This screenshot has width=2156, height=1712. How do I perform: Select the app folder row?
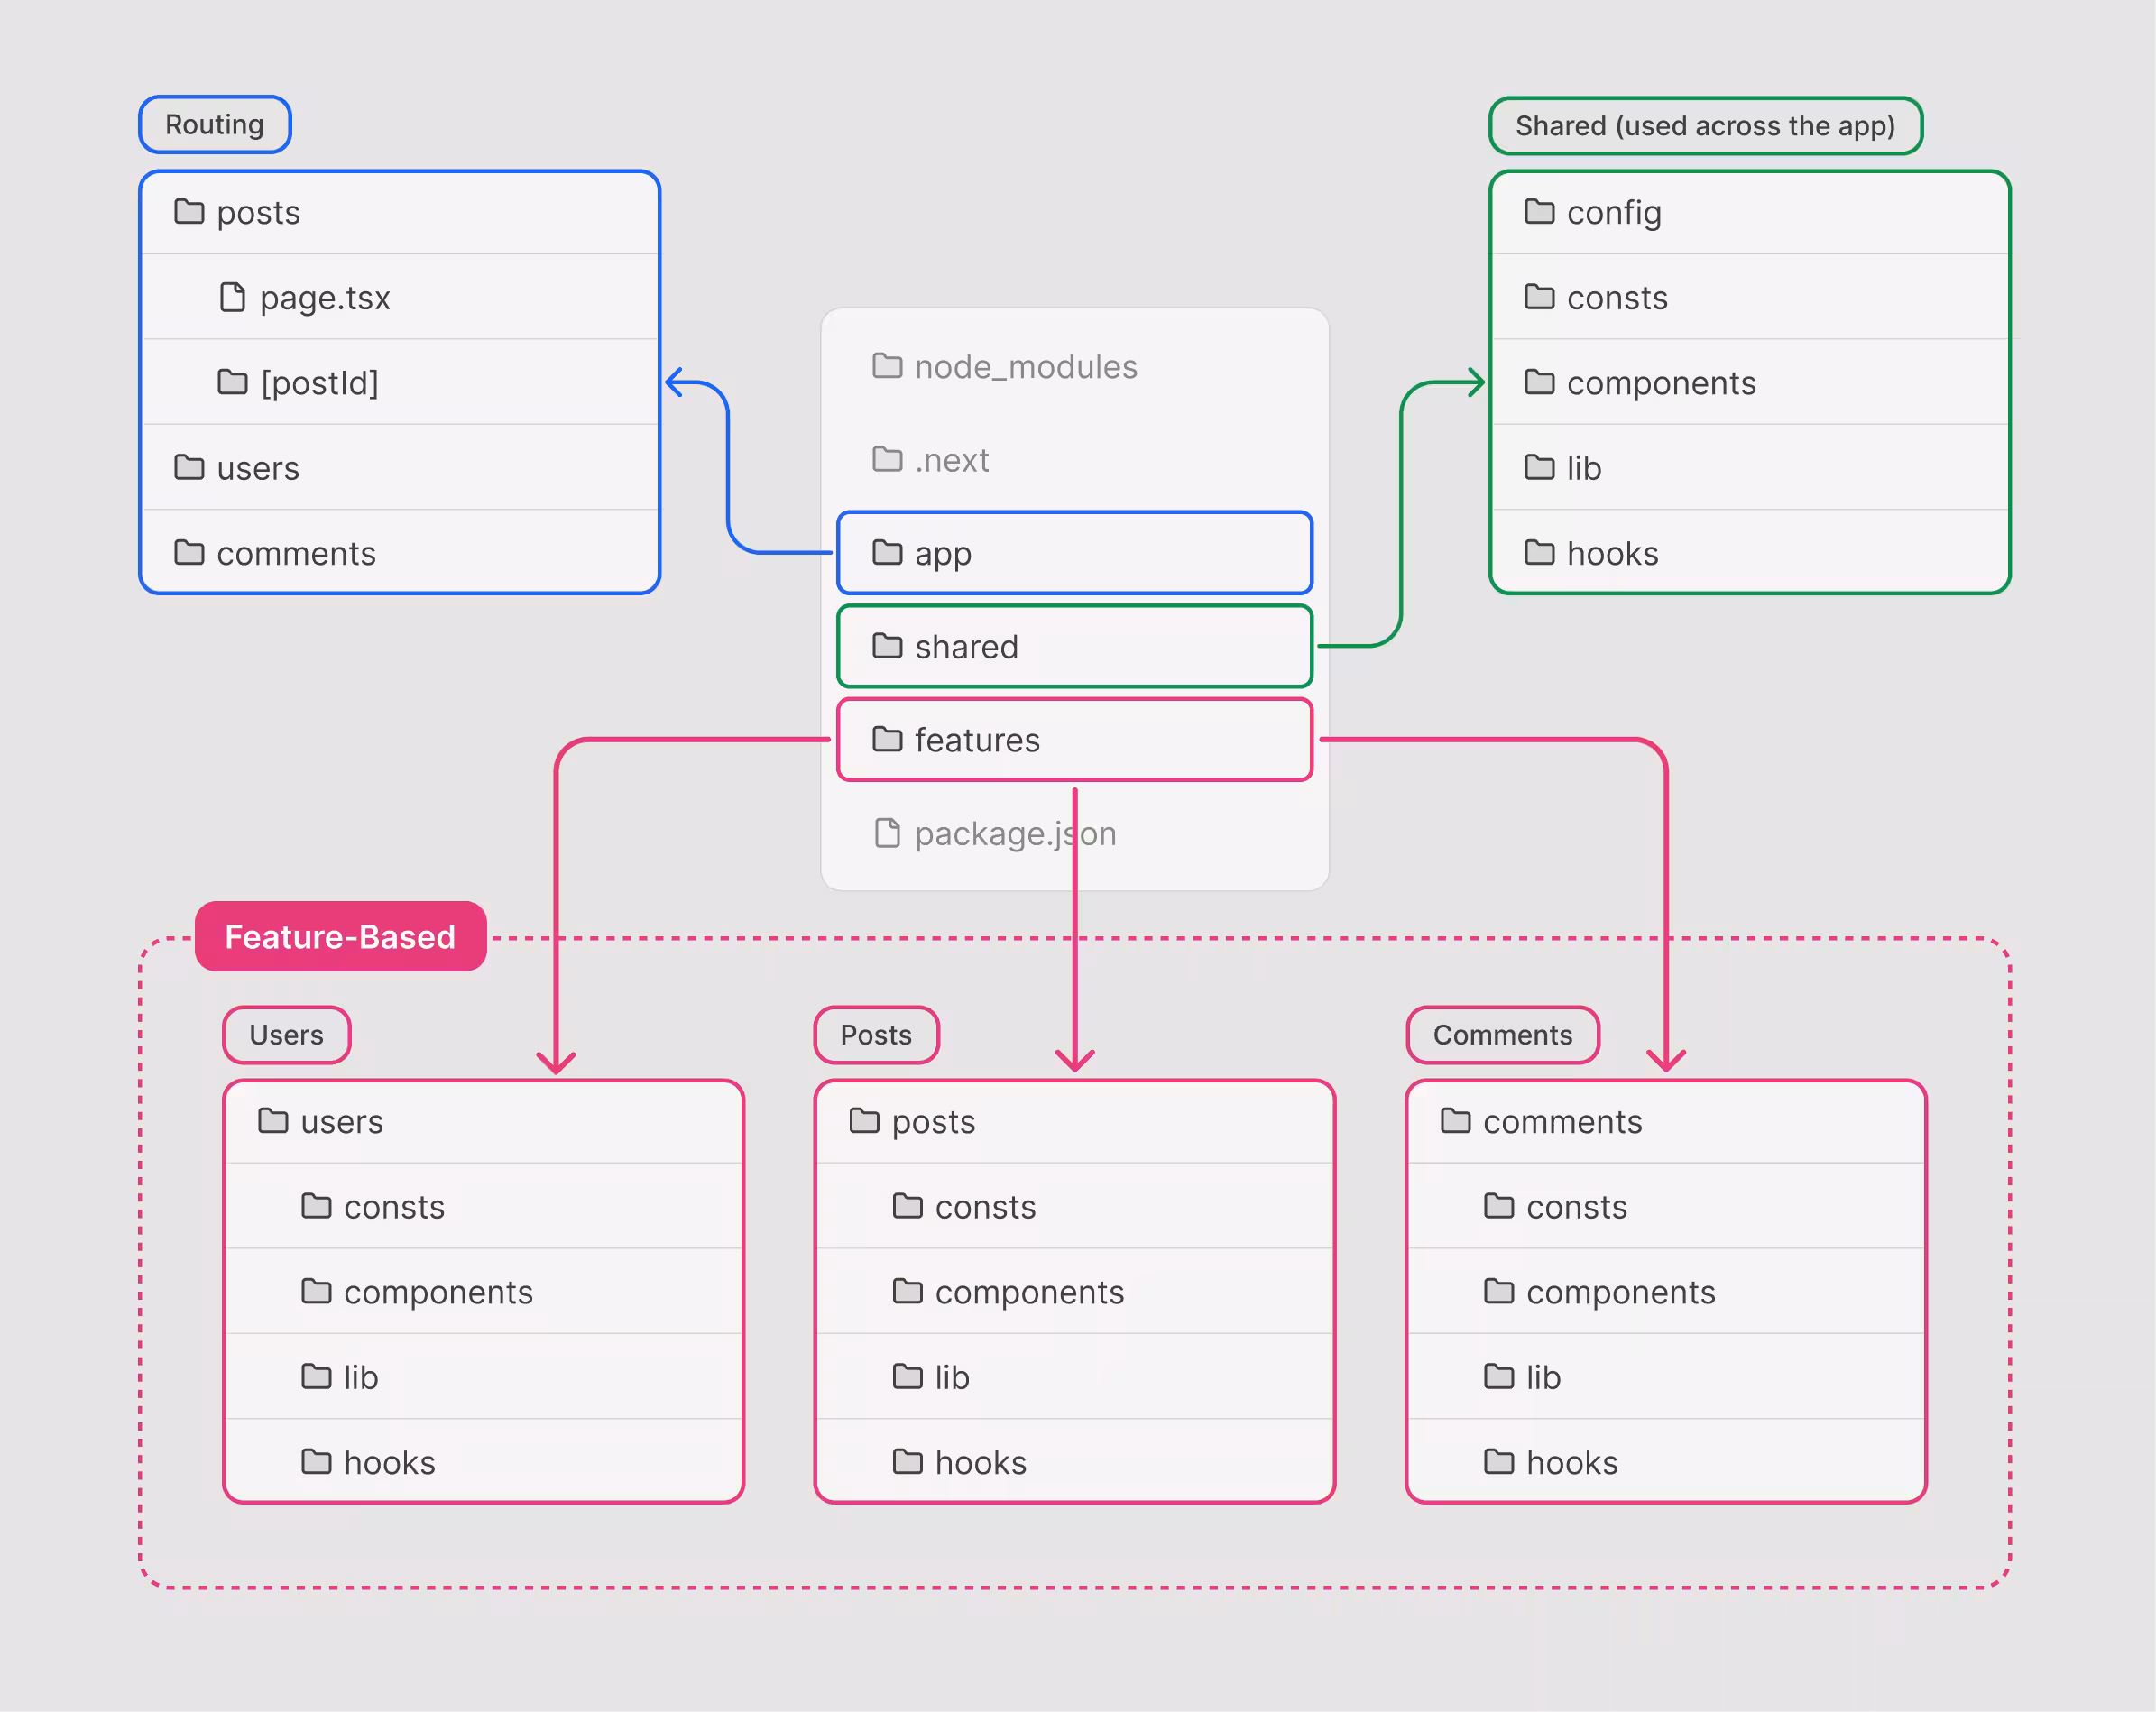tap(1074, 553)
